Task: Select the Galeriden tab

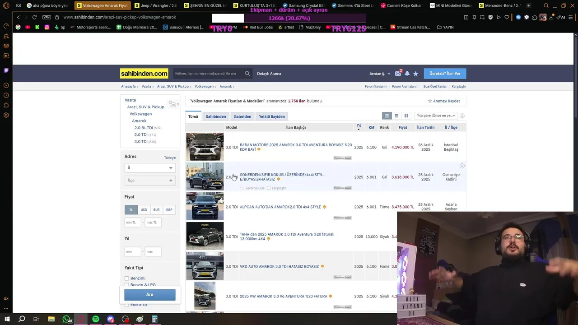Action: [x=242, y=116]
